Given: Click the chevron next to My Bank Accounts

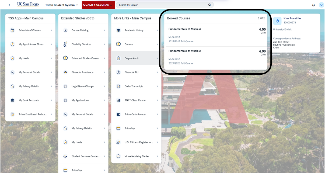Looking at the screenshot, I should coord(51,100).
